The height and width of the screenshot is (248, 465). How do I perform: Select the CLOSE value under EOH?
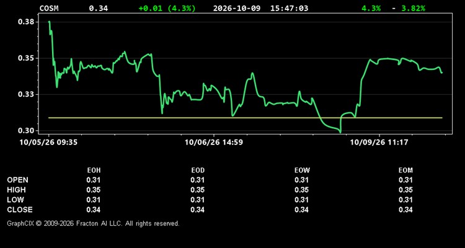click(94, 210)
